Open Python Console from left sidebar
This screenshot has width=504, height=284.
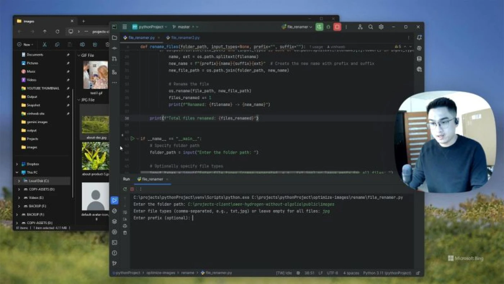(114, 211)
